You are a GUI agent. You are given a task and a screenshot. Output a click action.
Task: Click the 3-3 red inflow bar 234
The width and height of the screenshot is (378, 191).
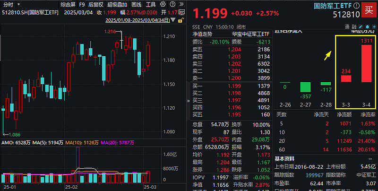pos(346,78)
